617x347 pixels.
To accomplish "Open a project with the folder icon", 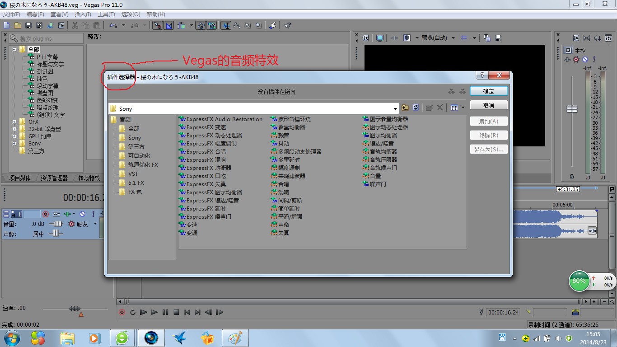I will (17, 25).
